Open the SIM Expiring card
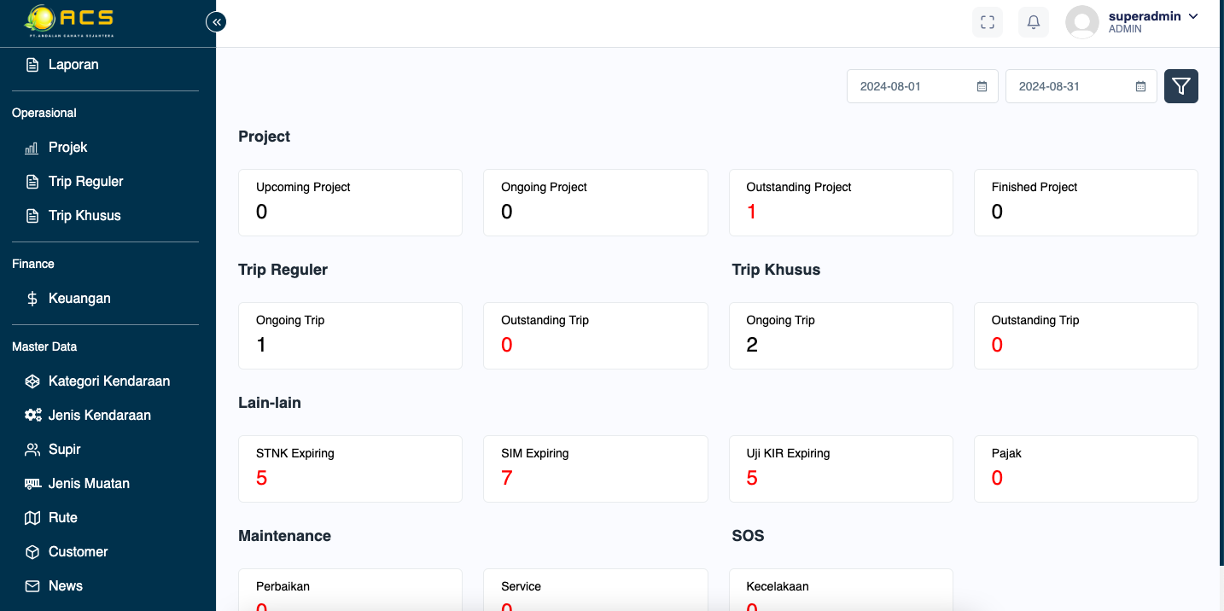The image size is (1224, 611). tap(595, 468)
